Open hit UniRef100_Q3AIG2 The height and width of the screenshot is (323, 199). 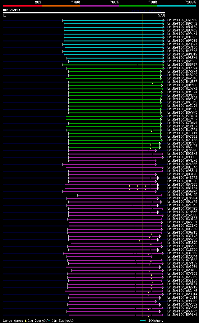click(x=182, y=219)
